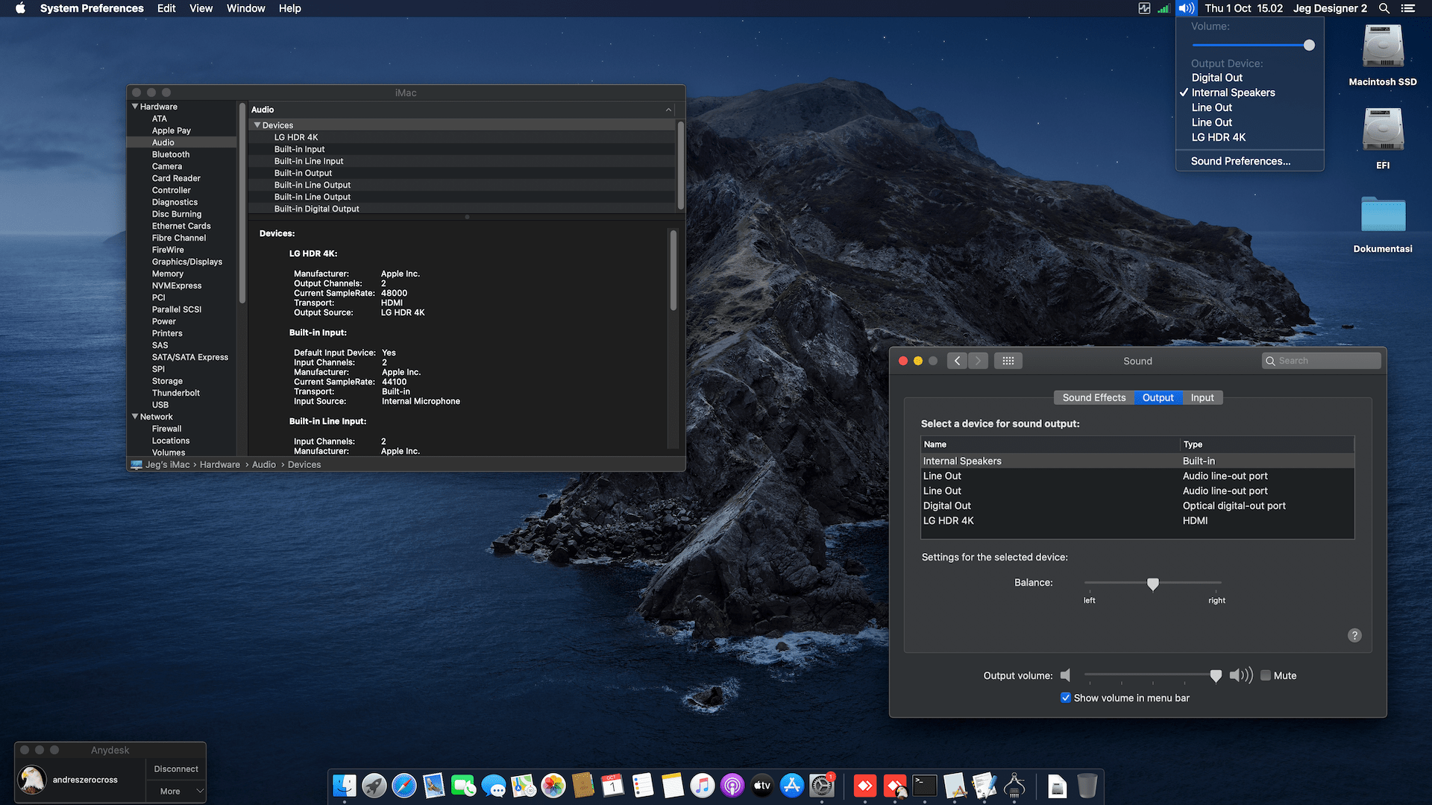
Task: Enable the Mute checkbox in Sound preferences
Action: coord(1265,675)
